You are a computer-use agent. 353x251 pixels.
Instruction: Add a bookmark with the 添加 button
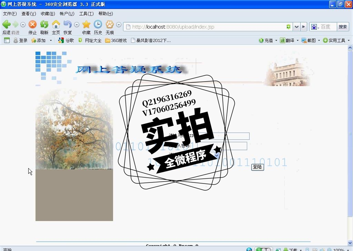tap(39, 40)
